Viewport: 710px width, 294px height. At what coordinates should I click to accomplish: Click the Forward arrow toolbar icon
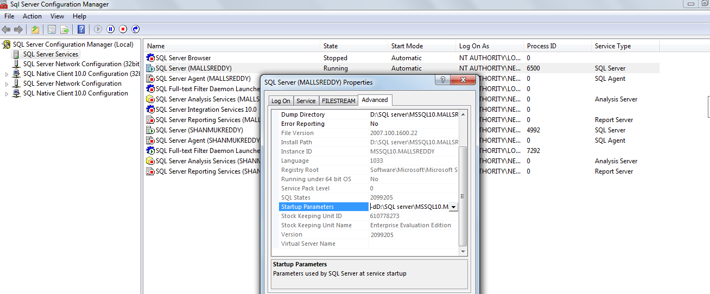pos(18,29)
